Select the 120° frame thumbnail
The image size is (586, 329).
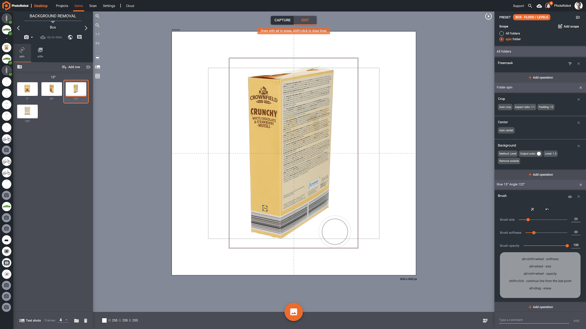[x=76, y=89]
